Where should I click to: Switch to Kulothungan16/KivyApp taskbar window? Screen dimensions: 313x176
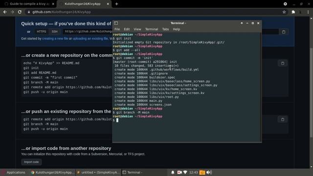53,173
